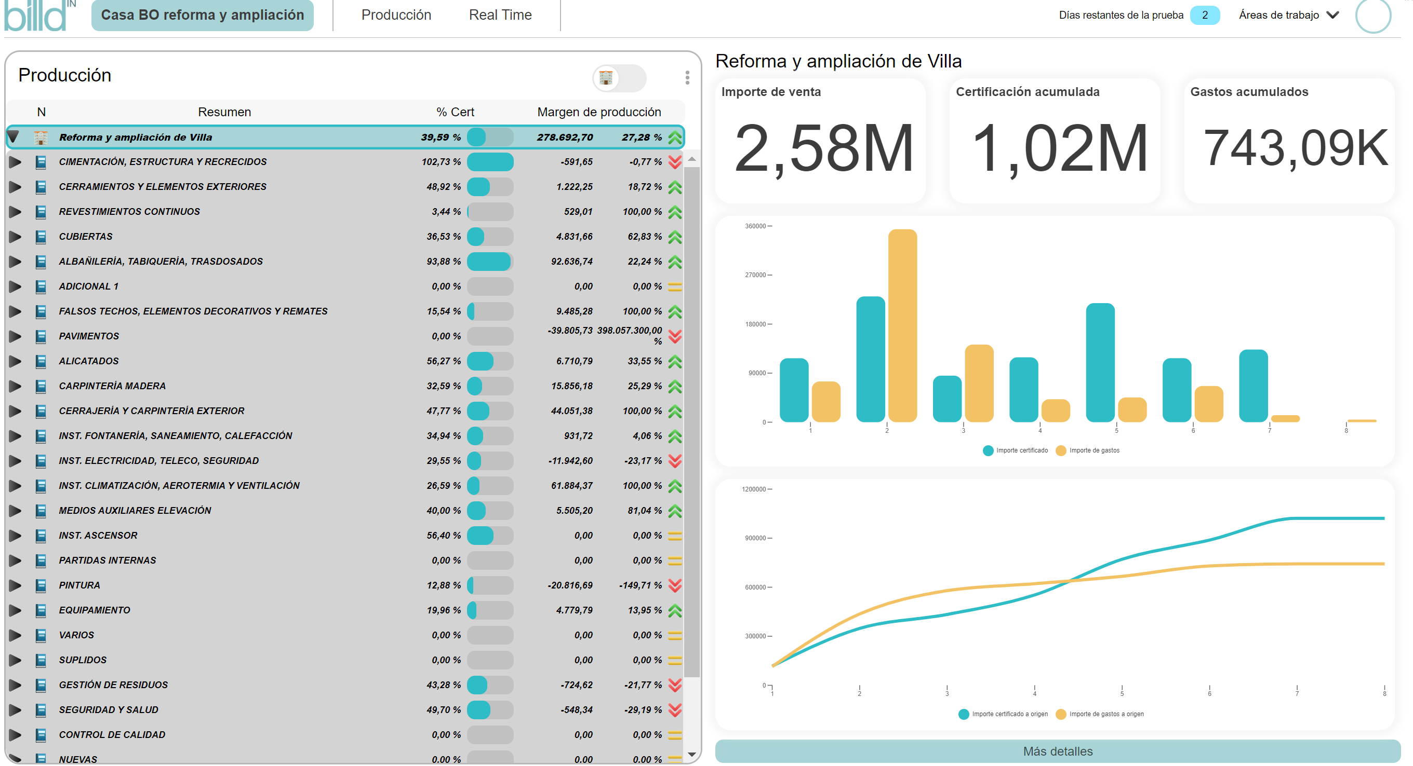Click the scroll-down arrow of the table scrollbar
Screen dimensions: 1413x766
click(691, 755)
